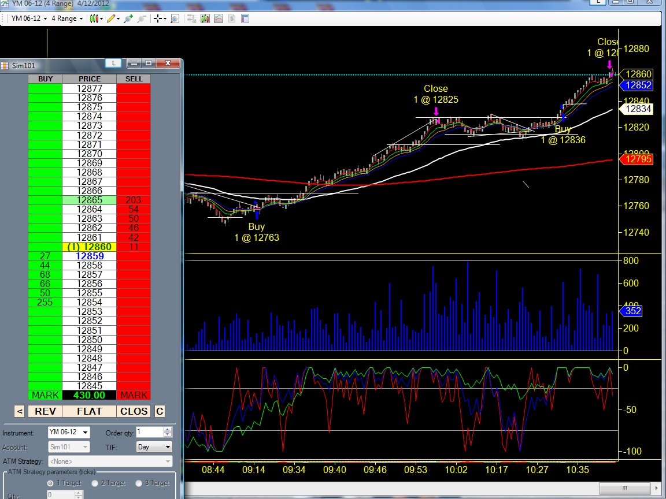This screenshot has height=499, width=666.
Task: Click the L link button on Sim101 window
Action: [113, 63]
